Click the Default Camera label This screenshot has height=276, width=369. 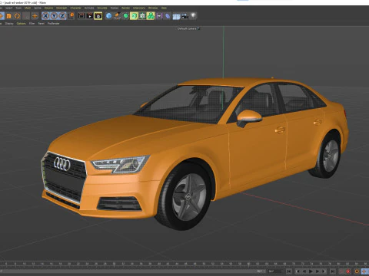187,28
